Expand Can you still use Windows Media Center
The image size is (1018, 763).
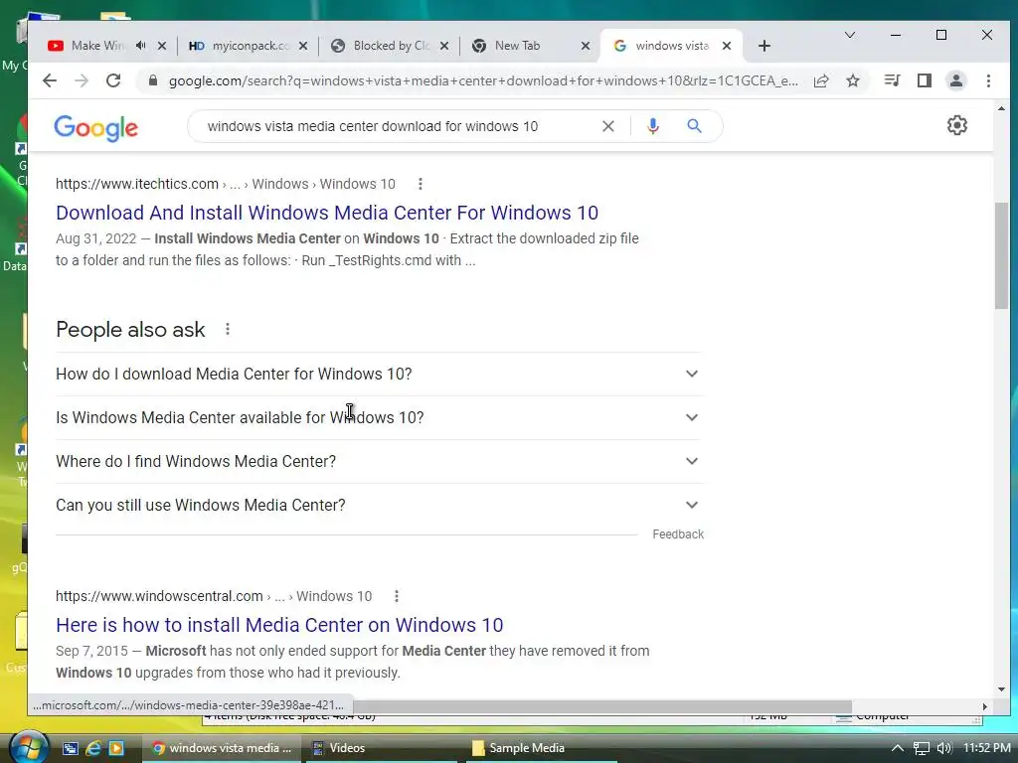[379, 505]
